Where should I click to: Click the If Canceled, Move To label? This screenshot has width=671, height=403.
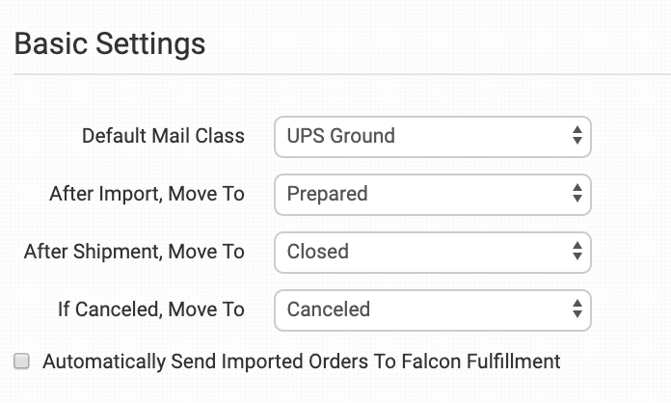150,309
